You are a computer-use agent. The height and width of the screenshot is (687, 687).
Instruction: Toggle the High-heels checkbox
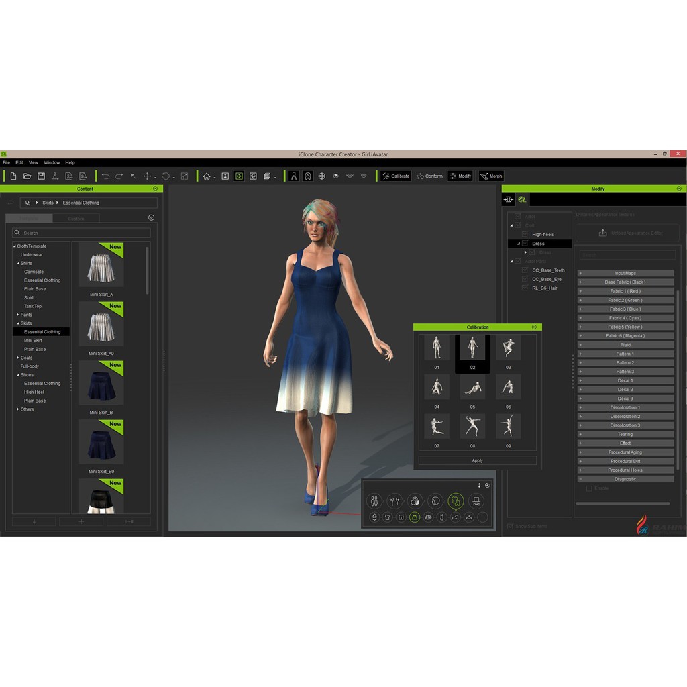[x=525, y=234]
